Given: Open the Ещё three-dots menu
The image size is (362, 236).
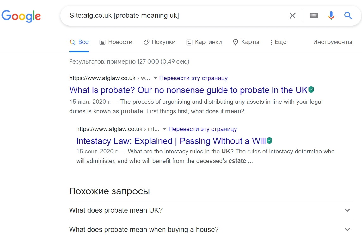Looking at the screenshot, I should coord(278,42).
